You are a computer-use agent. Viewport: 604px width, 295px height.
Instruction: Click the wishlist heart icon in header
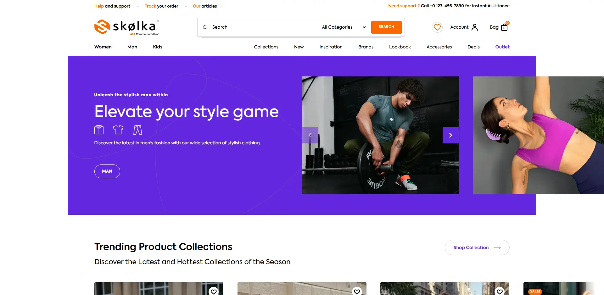(437, 27)
